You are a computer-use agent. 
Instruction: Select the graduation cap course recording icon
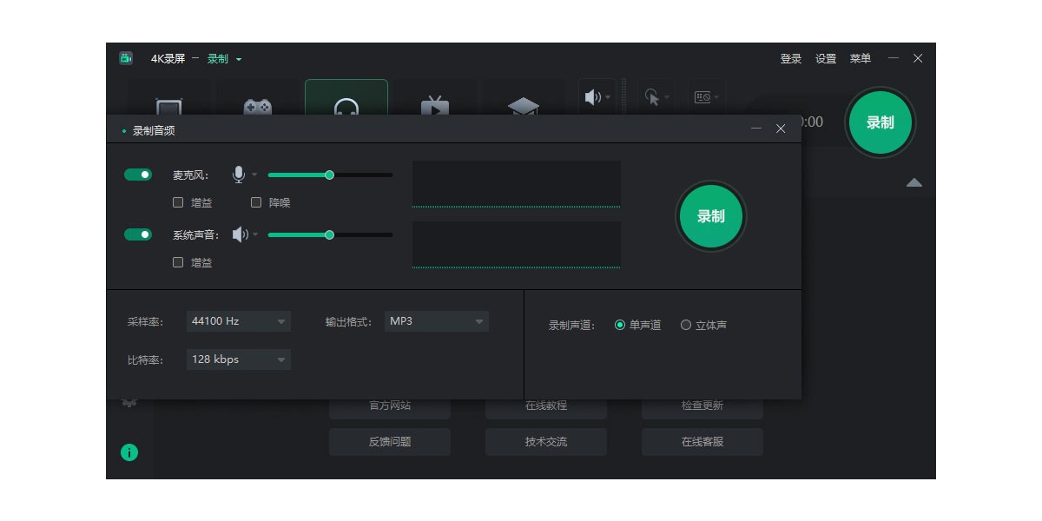523,104
